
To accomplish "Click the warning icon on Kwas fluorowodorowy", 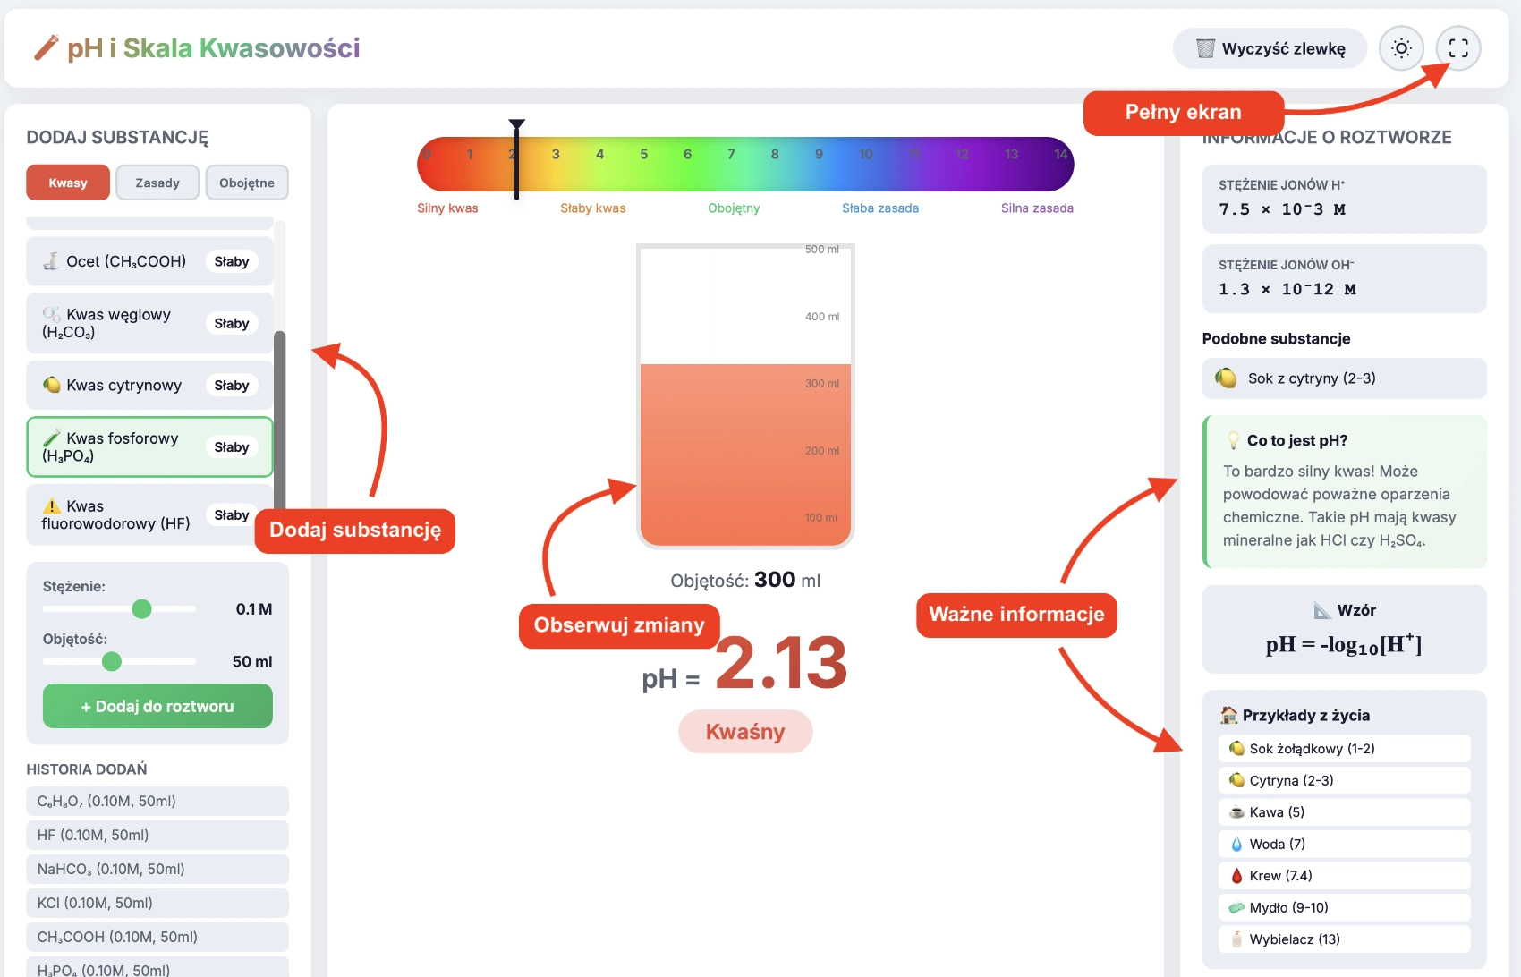I will 52,506.
